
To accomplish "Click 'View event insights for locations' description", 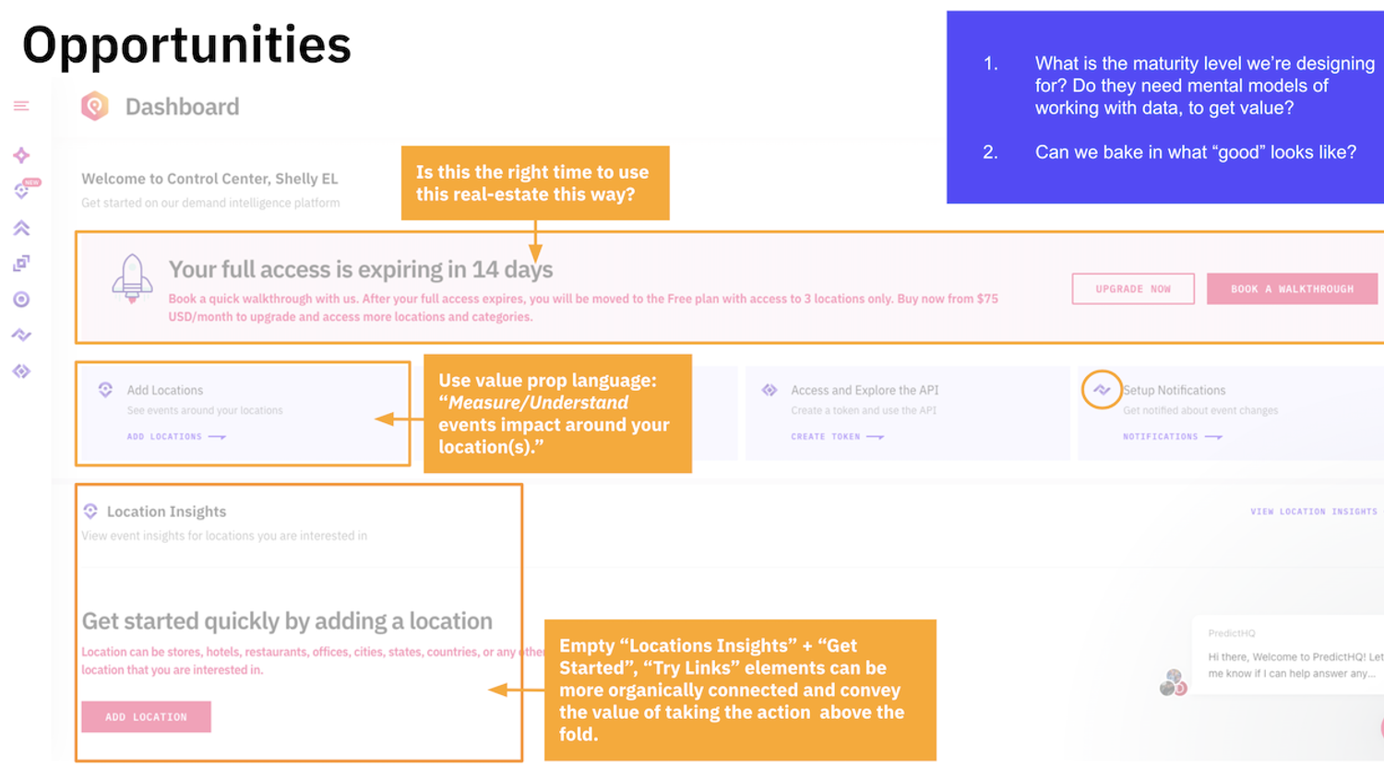I will pyautogui.click(x=224, y=536).
